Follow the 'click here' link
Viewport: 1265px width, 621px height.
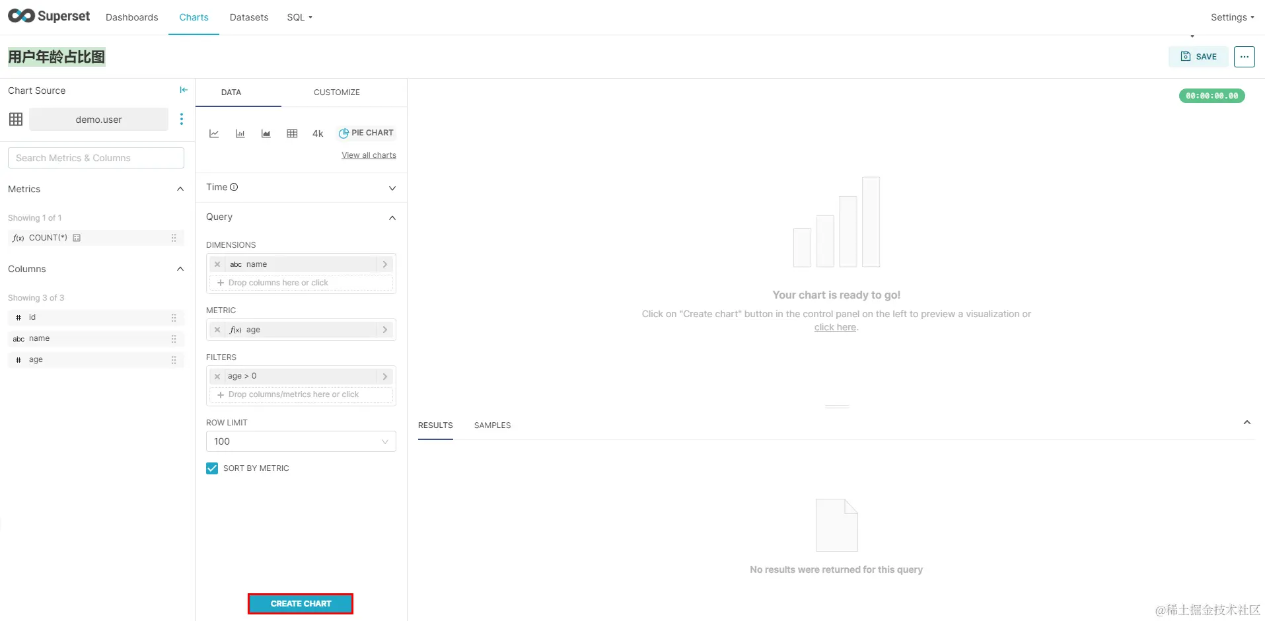pos(835,327)
